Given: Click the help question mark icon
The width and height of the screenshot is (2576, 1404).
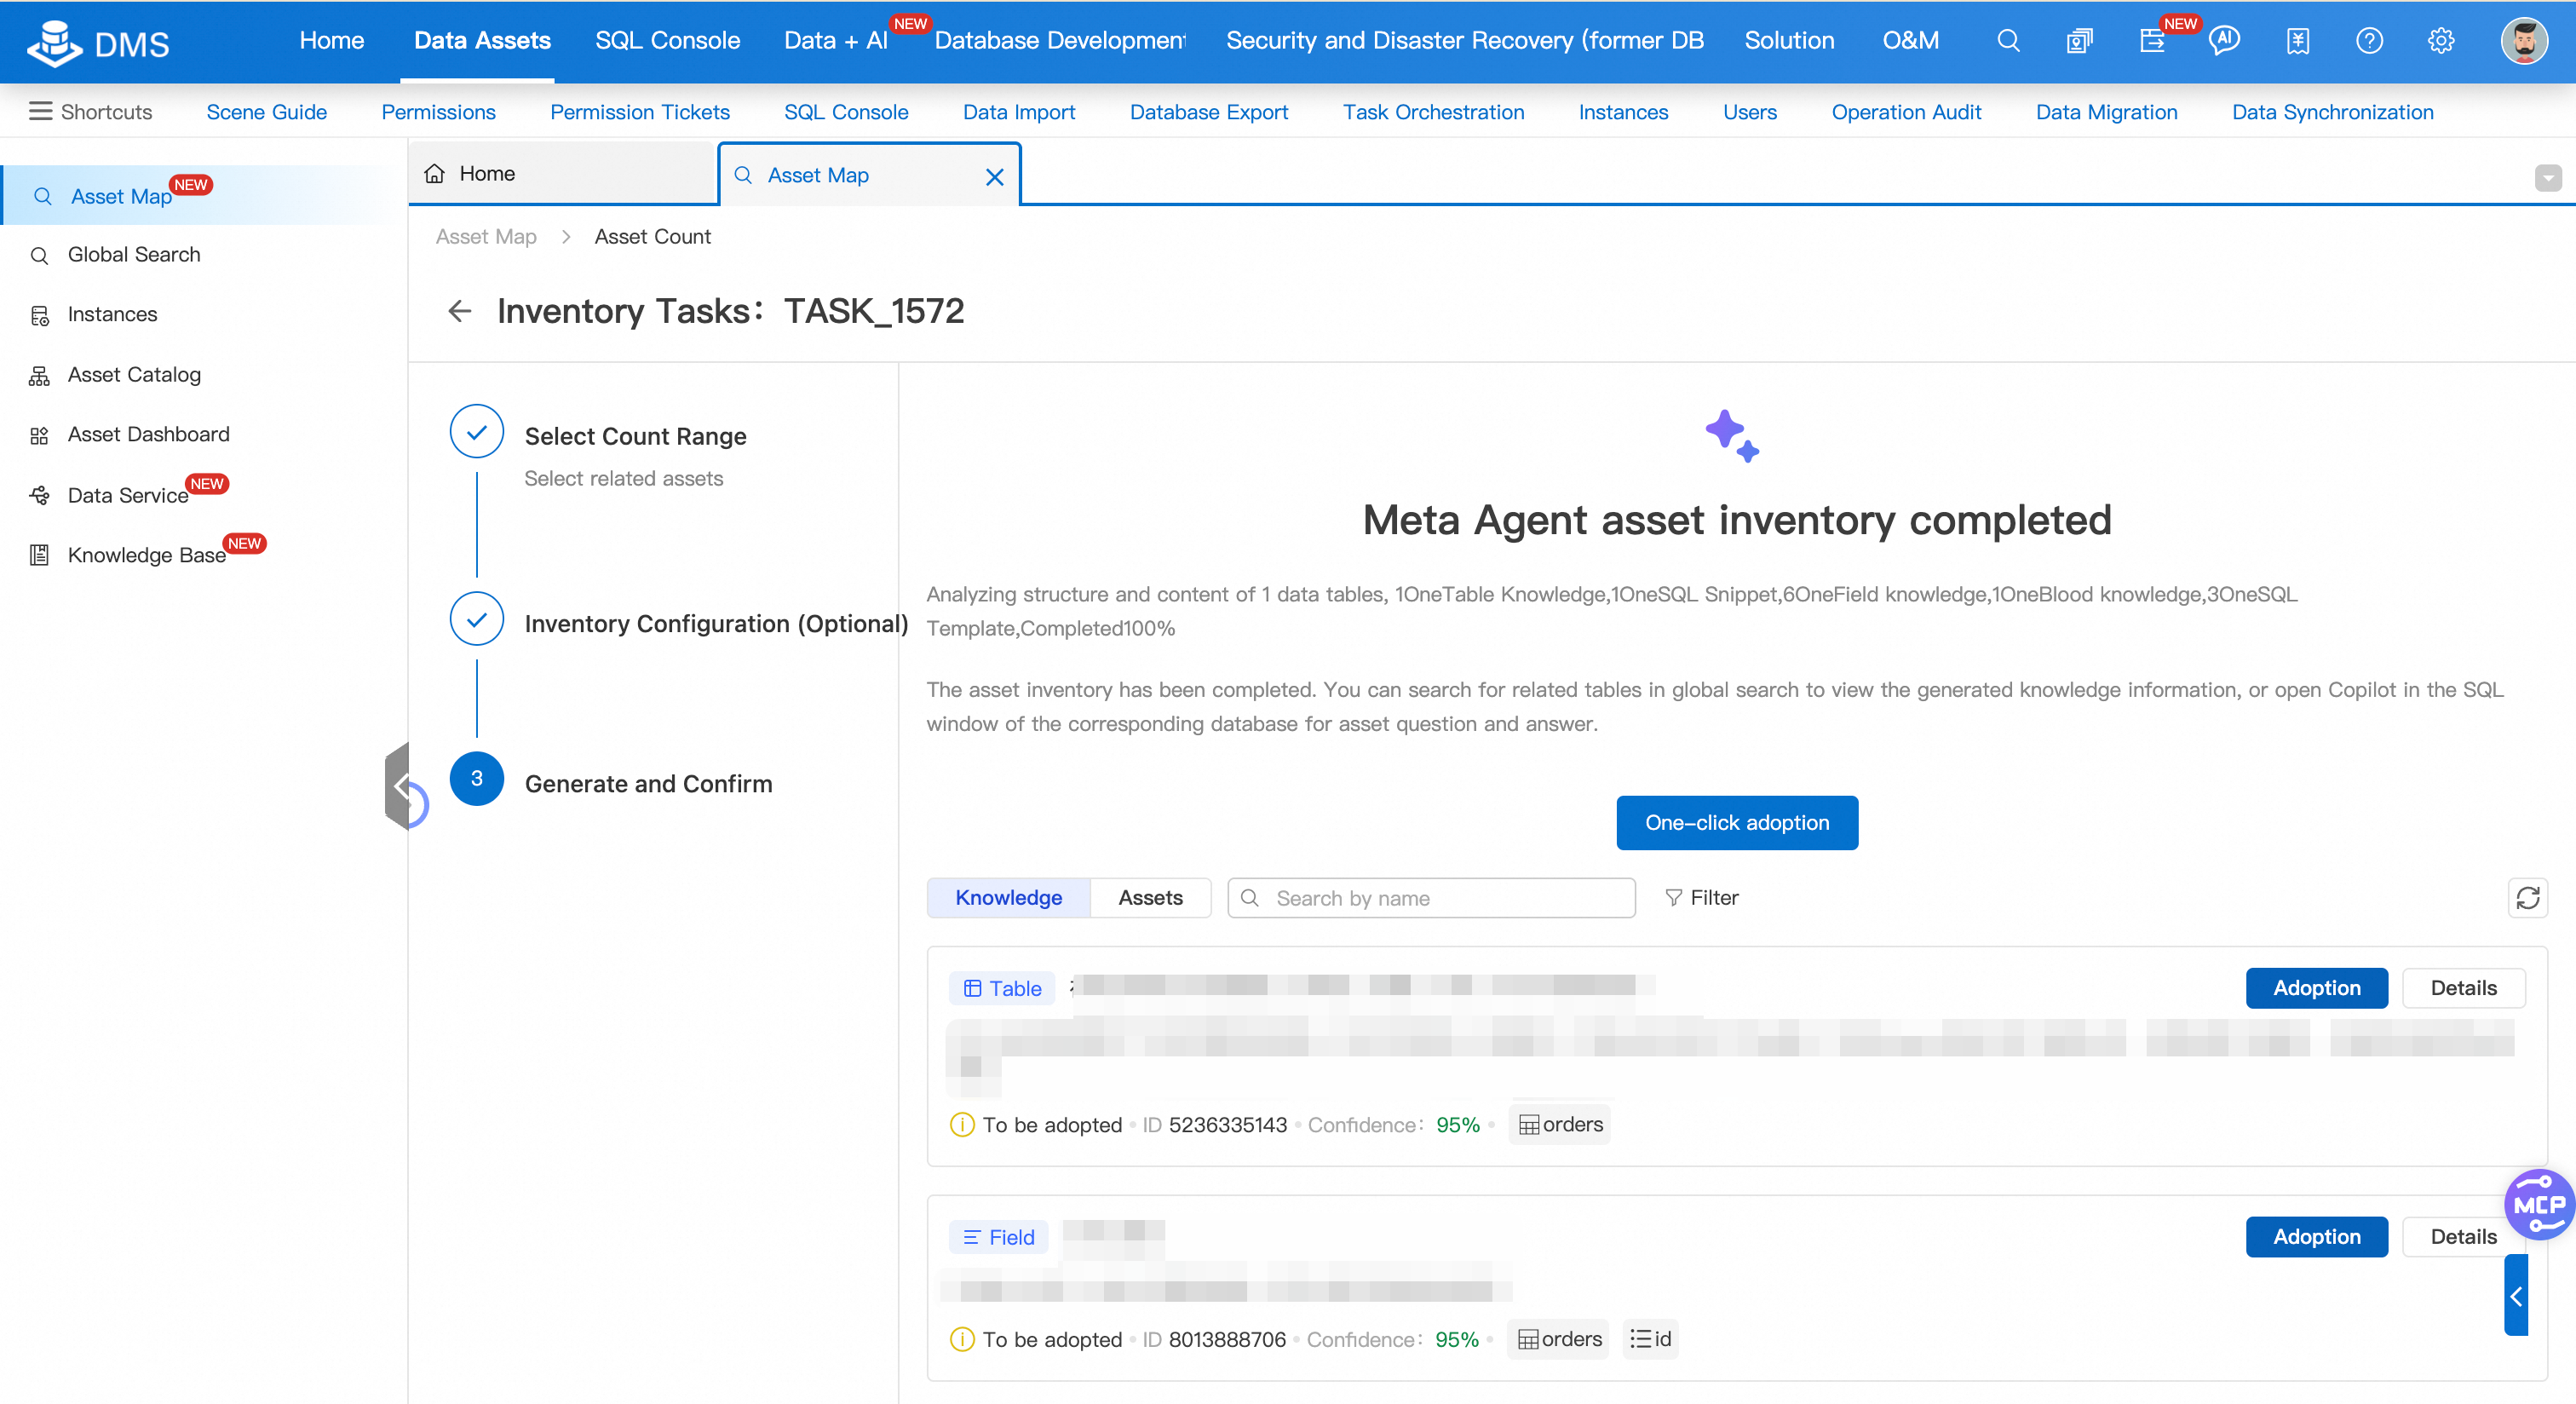Looking at the screenshot, I should coord(2369,40).
